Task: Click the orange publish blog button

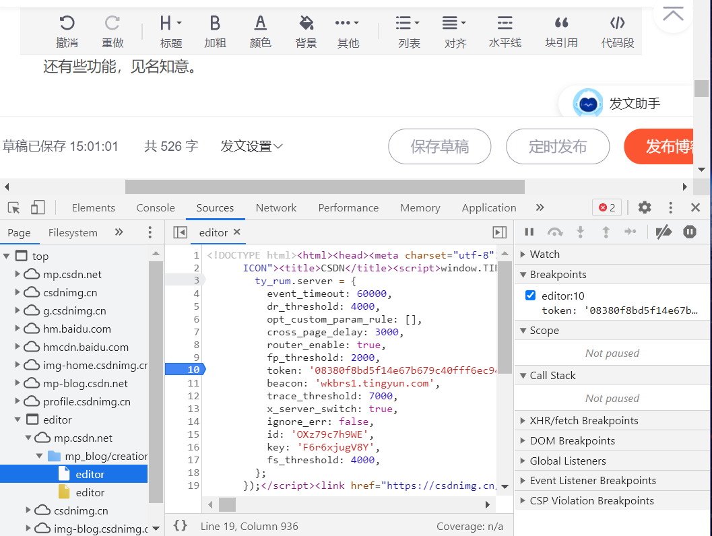Action: tap(659, 147)
